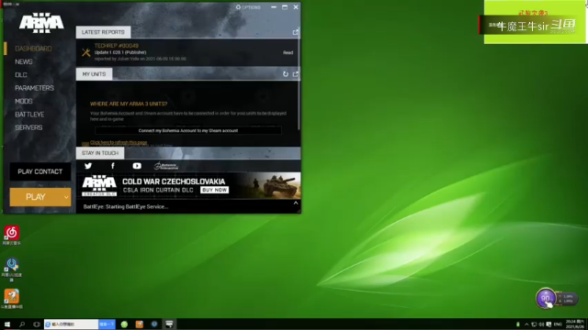588x330 pixels.
Task: Go to the DASHBOARD section
Action: pos(33,49)
